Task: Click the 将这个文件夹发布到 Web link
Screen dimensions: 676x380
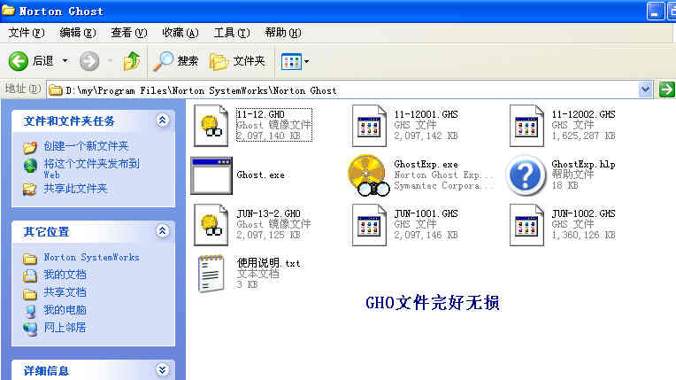Action: pos(92,169)
